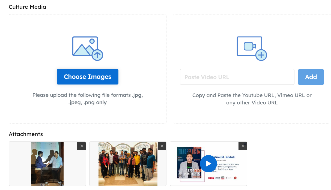Image resolution: width=331 pixels, height=190 pixels.
Task: Click the Culture Media heading
Action: click(x=27, y=7)
